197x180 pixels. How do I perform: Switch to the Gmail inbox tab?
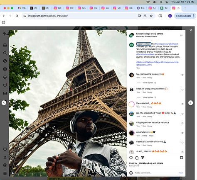(22, 8)
